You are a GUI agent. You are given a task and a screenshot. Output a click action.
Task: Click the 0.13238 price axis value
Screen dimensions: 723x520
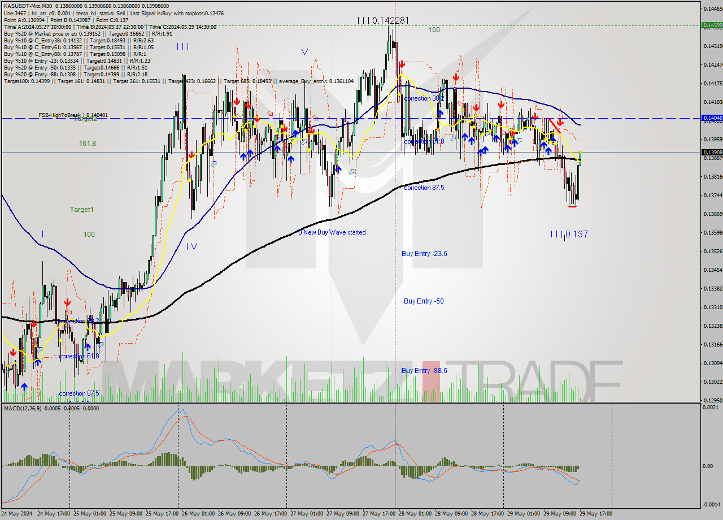pos(712,326)
